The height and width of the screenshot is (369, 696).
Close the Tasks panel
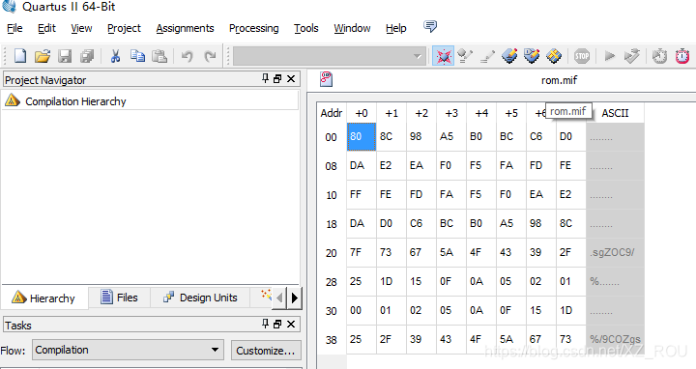point(291,325)
